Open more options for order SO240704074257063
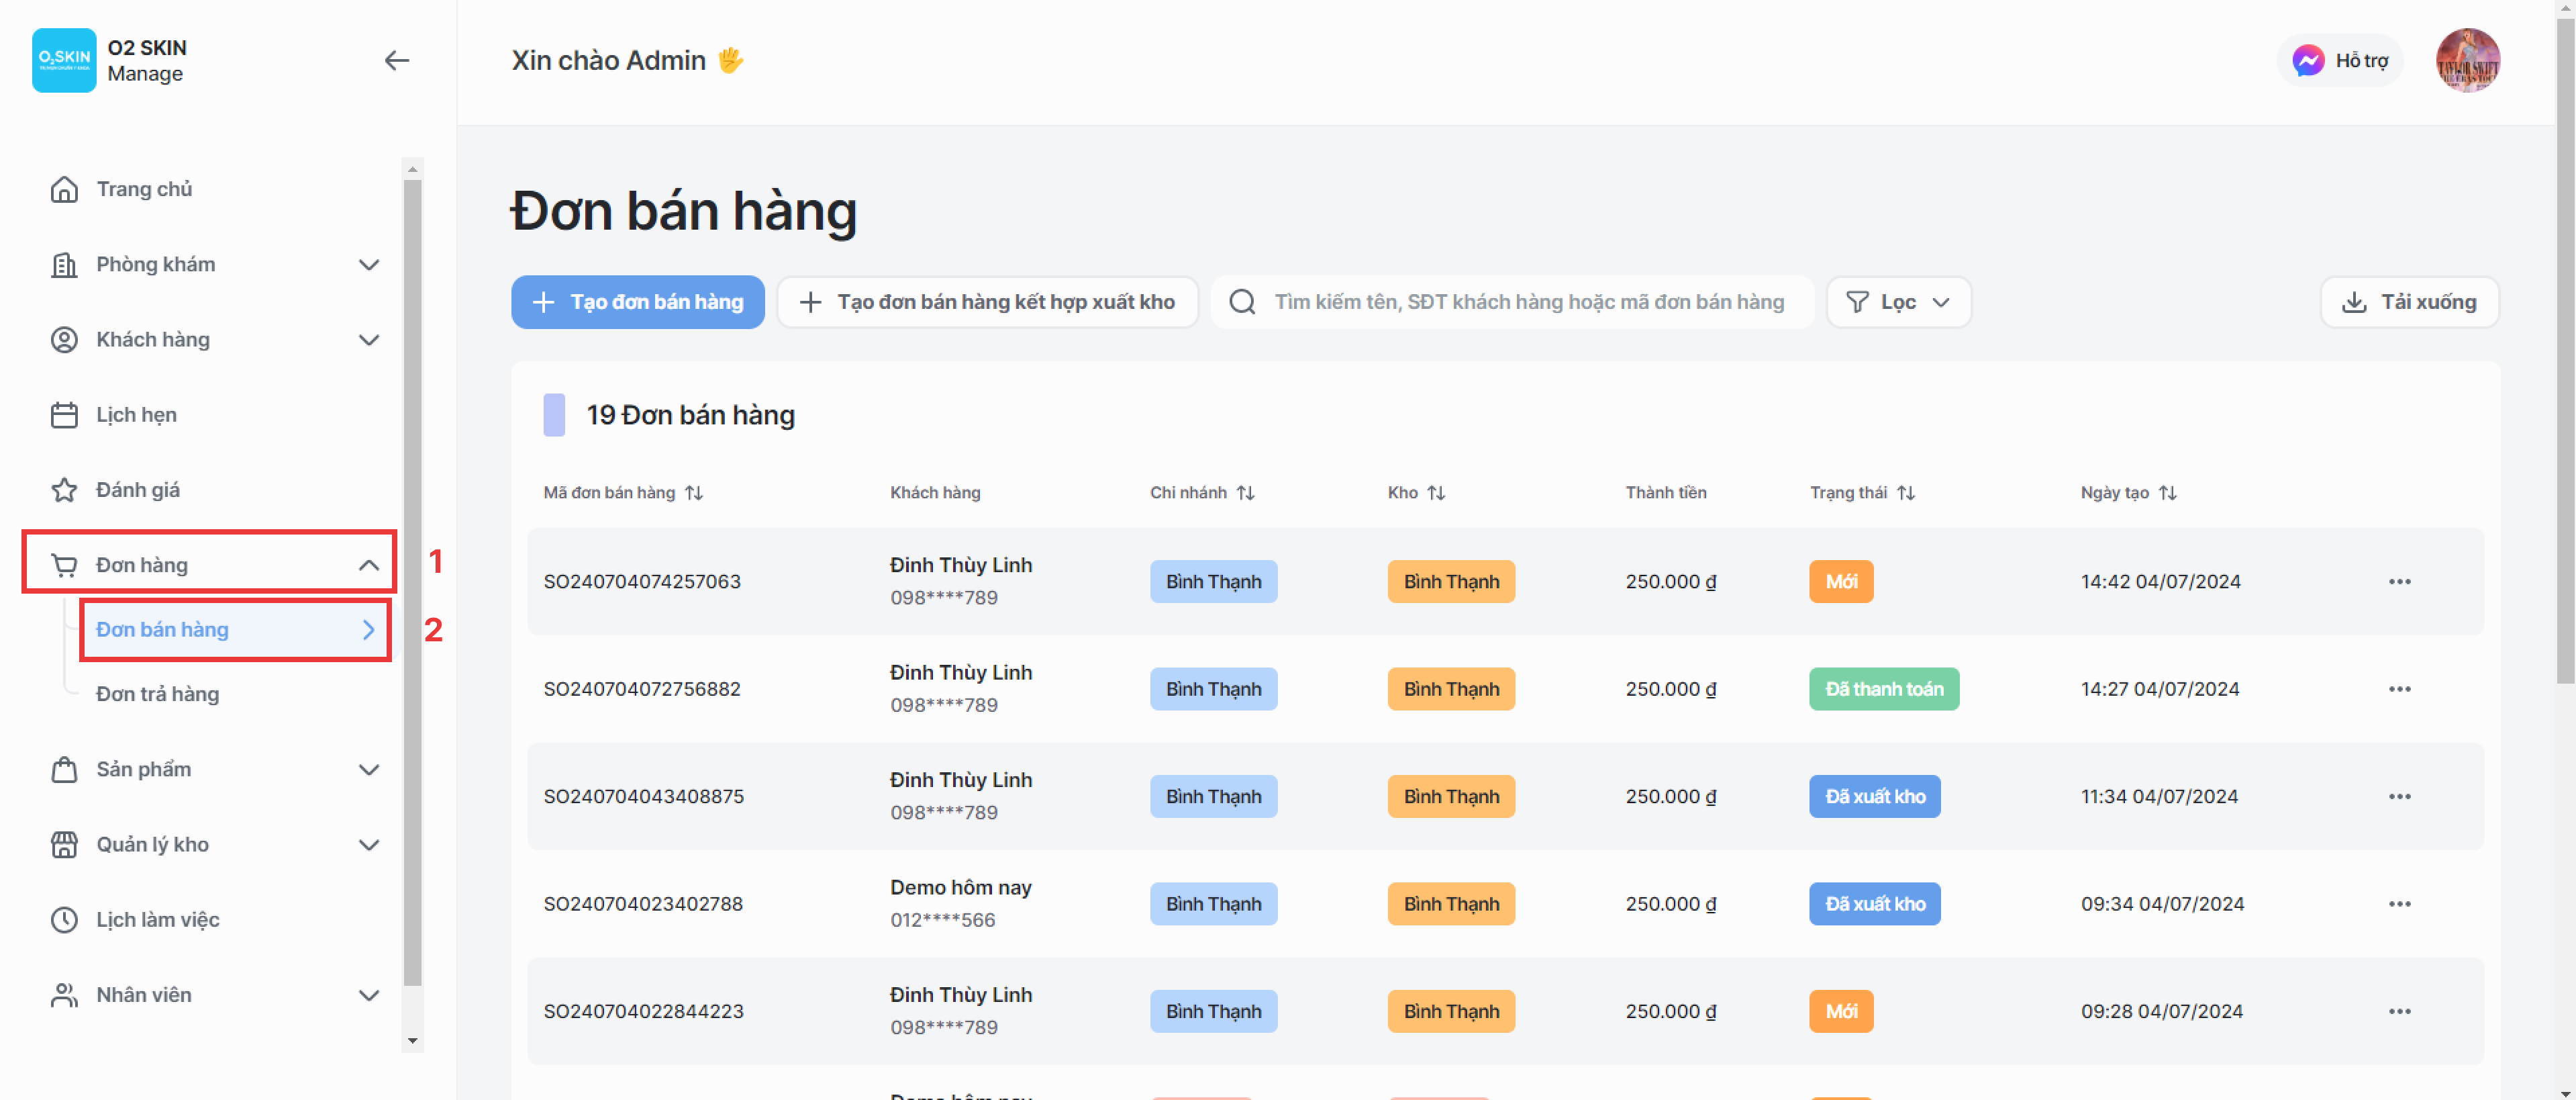 pos(2399,582)
